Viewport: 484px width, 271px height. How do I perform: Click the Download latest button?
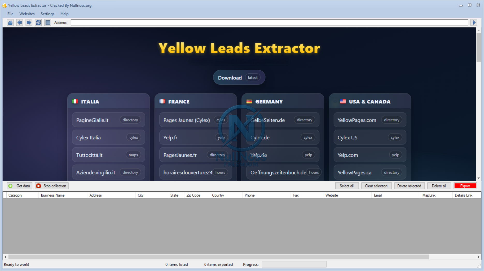coord(239,78)
